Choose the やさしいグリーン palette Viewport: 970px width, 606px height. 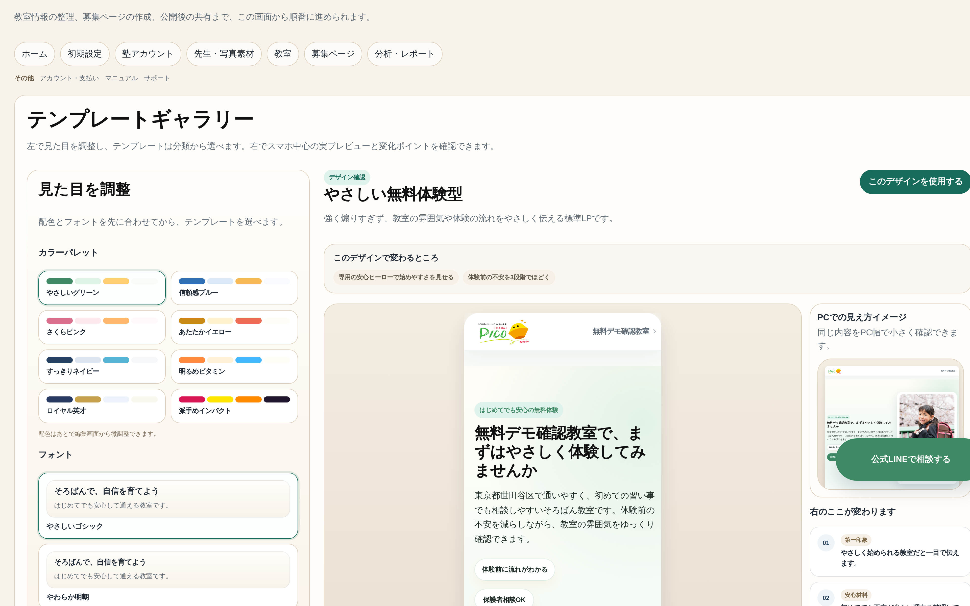click(102, 288)
